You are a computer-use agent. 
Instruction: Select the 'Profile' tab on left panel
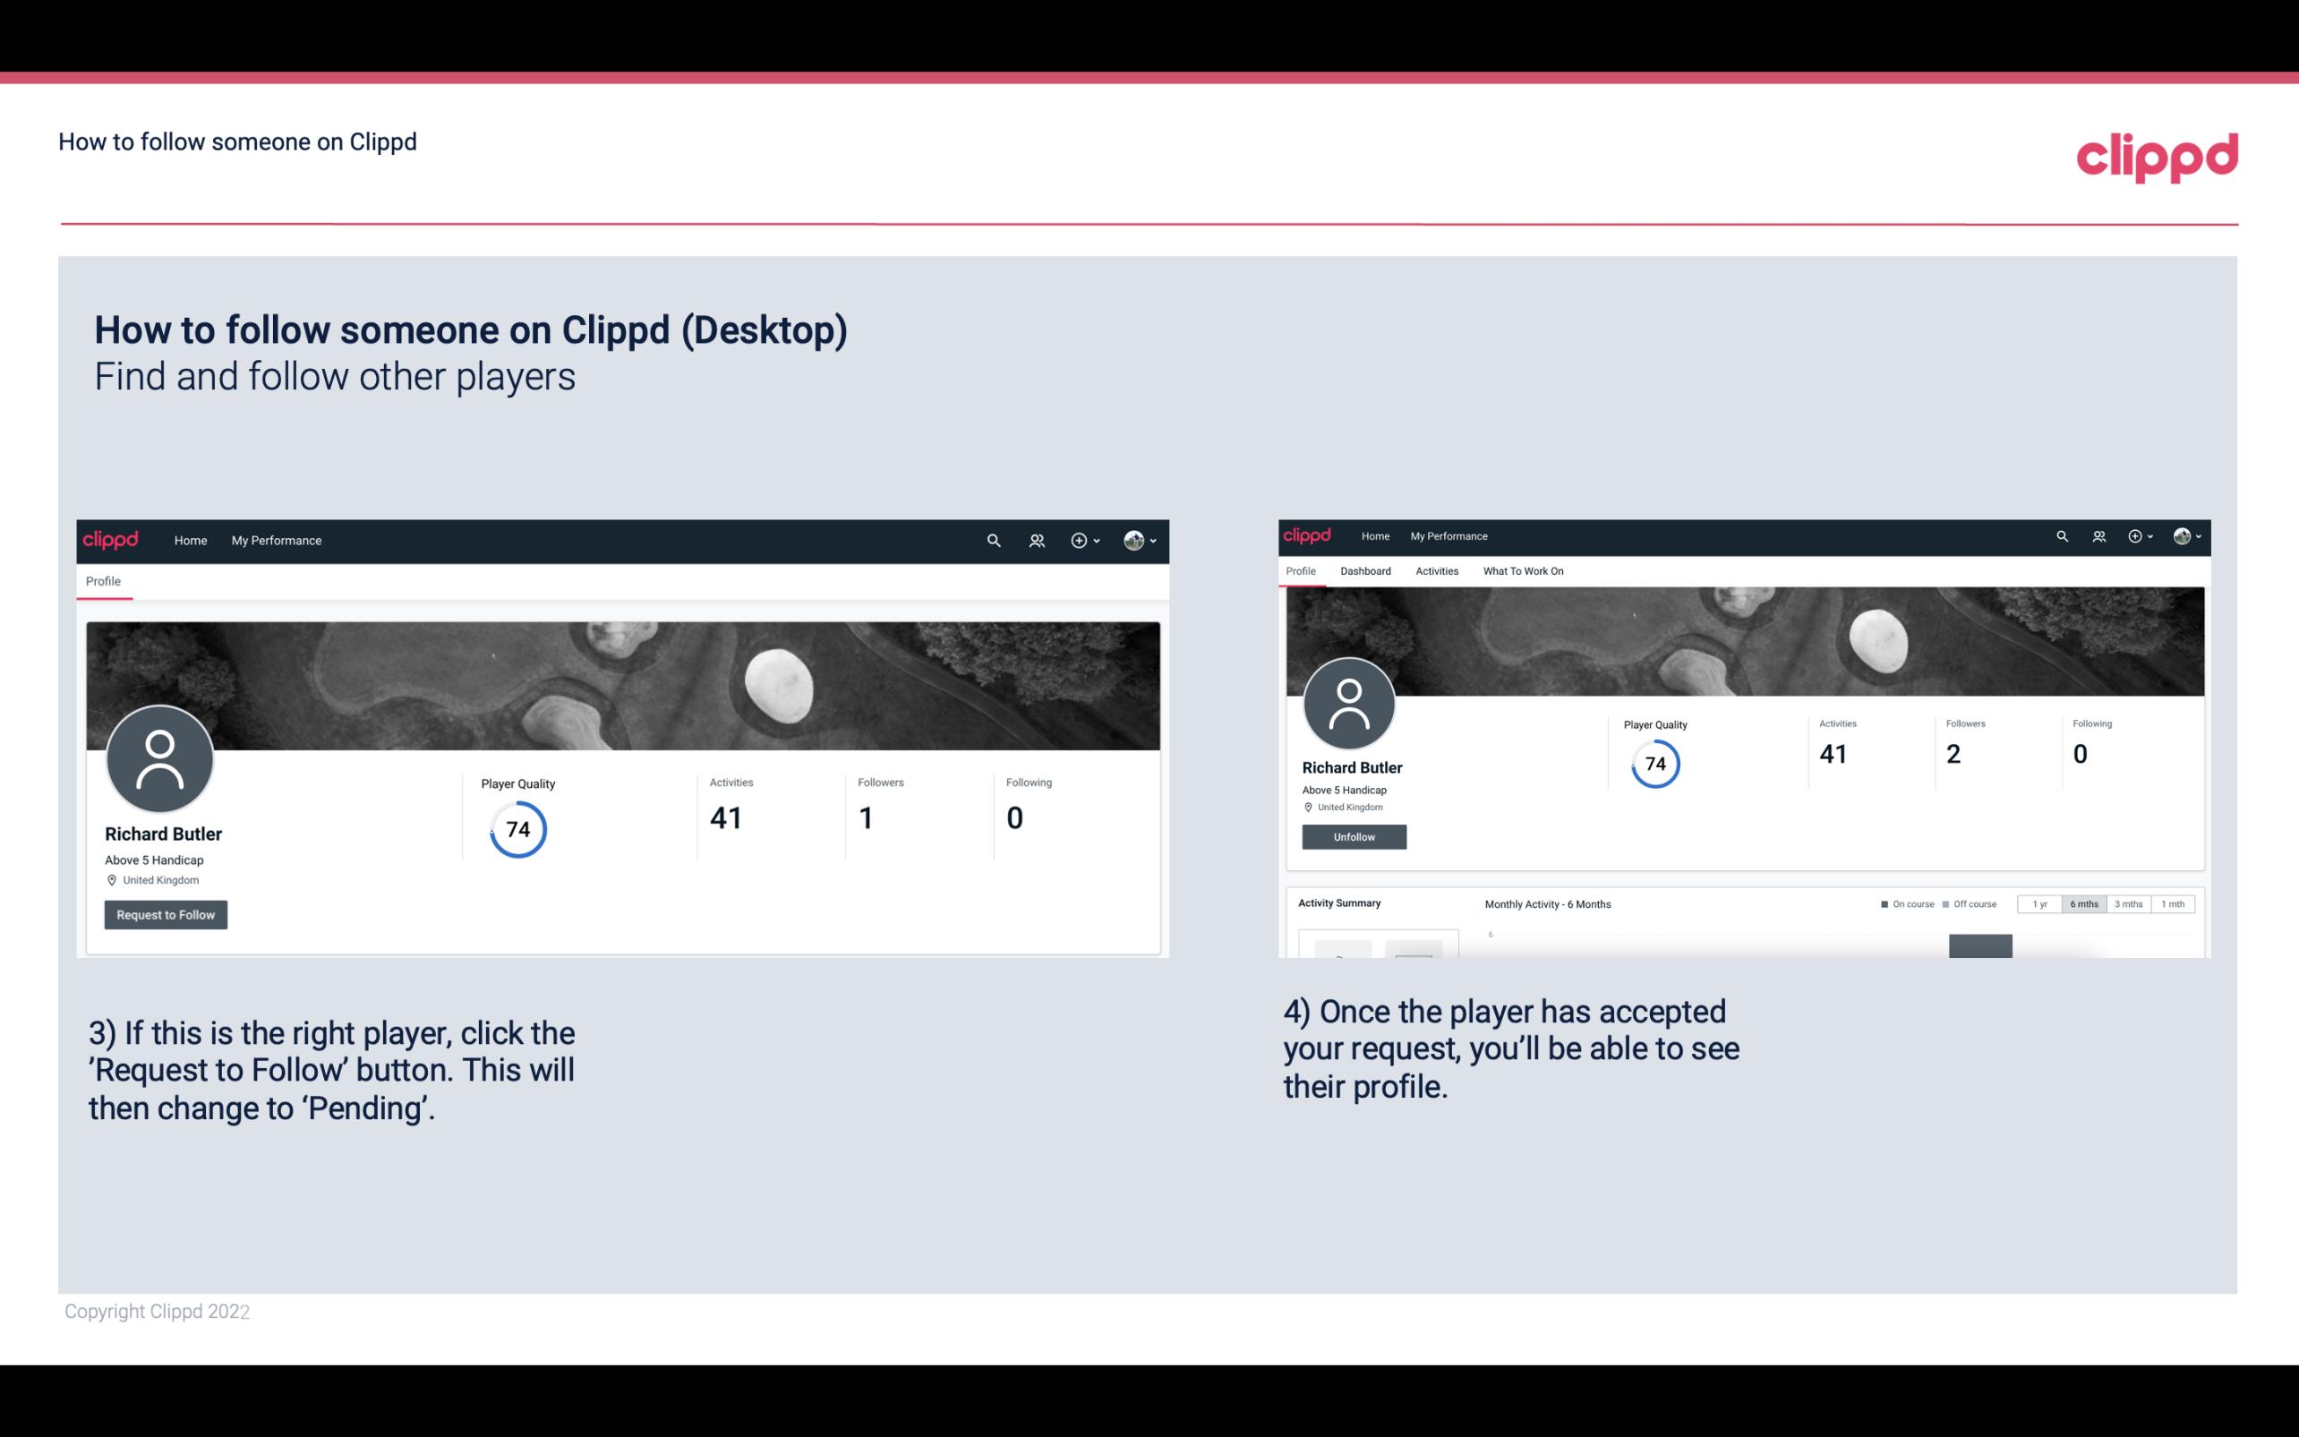tap(103, 581)
